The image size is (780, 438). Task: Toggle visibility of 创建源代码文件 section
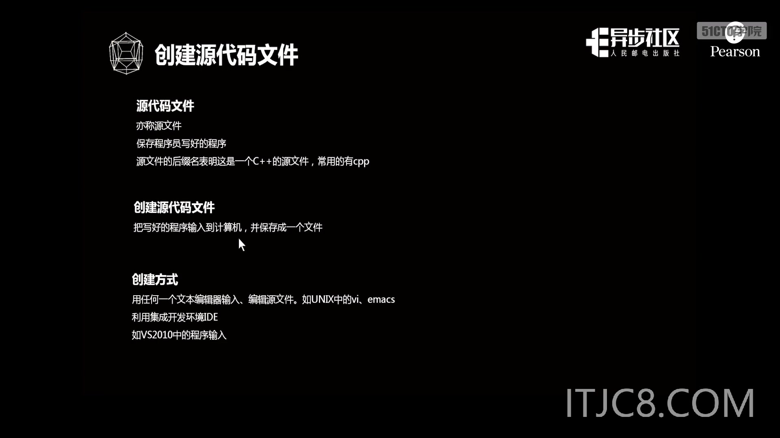[173, 208]
